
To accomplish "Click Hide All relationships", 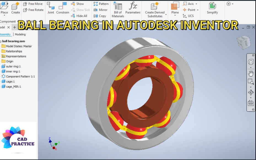I will point(79,16).
